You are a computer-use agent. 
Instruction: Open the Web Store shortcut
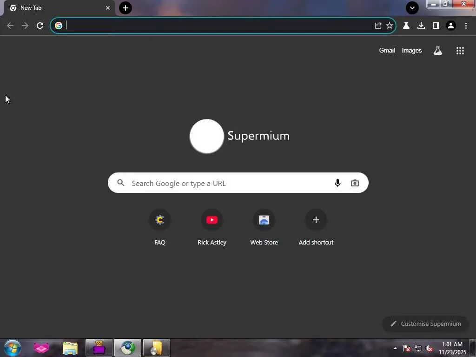(x=264, y=227)
